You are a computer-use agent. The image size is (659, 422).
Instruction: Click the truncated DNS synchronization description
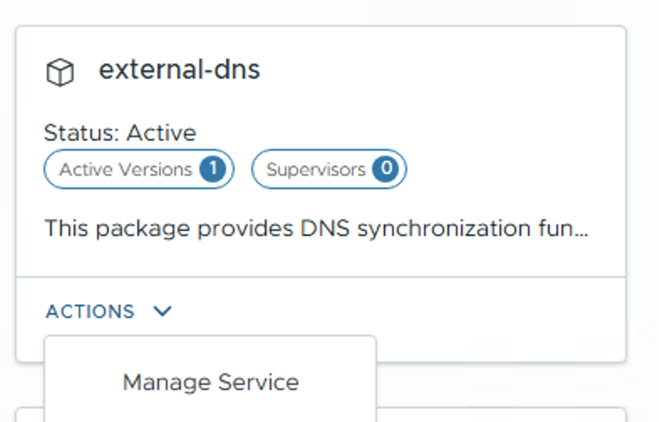[x=316, y=229]
